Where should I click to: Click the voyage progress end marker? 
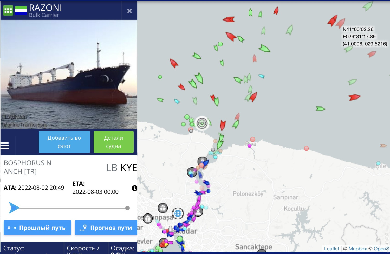coord(127,208)
